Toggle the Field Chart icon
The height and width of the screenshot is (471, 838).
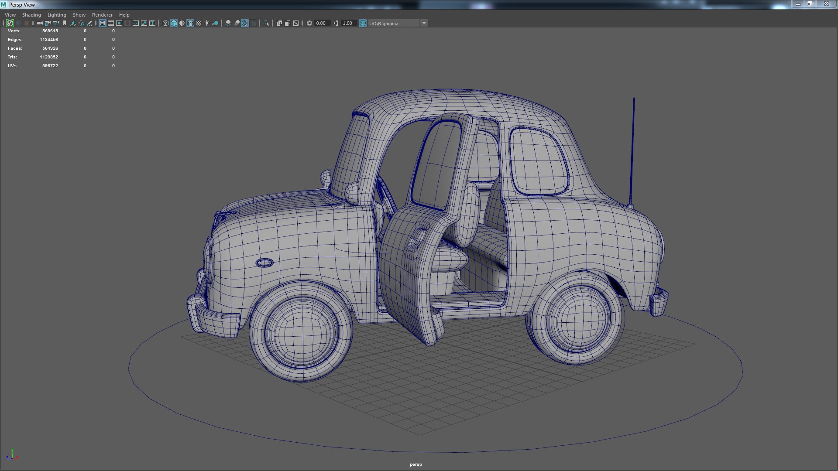135,23
